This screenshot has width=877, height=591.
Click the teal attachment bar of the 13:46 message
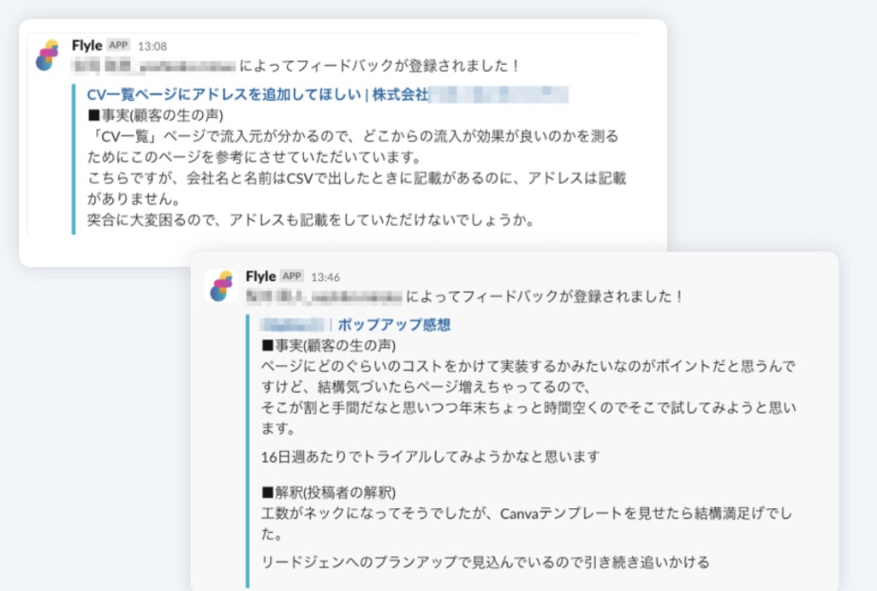(248, 450)
